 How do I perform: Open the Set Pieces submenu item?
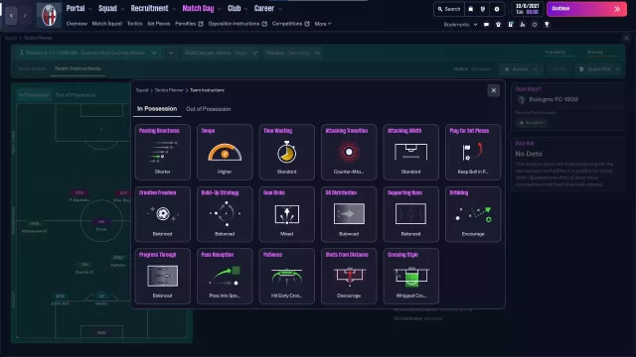tap(159, 24)
